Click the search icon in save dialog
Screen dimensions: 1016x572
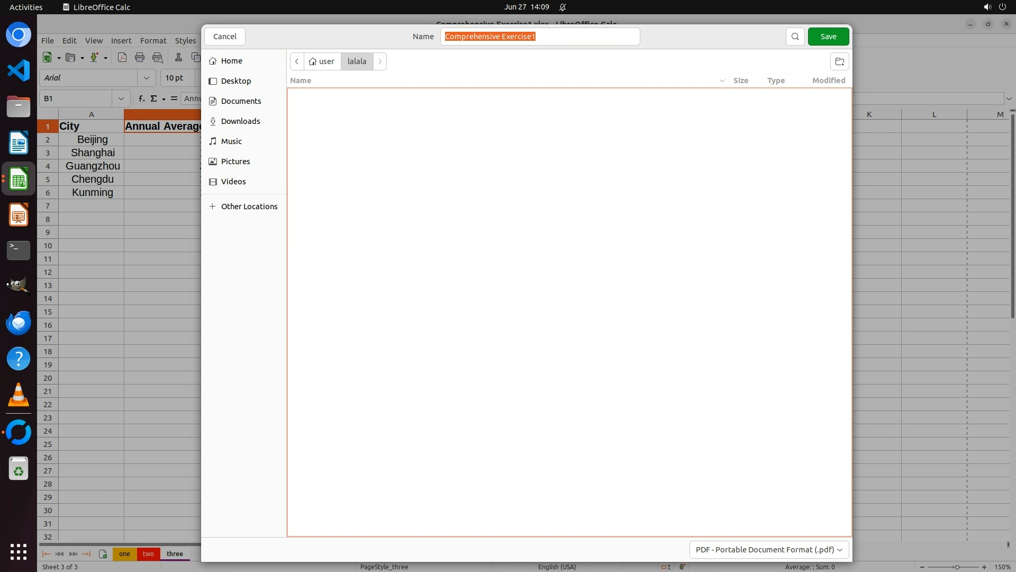coord(795,37)
